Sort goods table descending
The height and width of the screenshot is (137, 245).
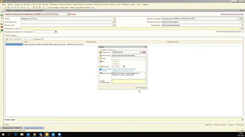point(31,39)
